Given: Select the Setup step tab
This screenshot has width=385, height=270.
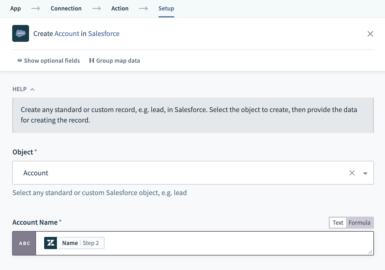Looking at the screenshot, I should [x=166, y=8].
